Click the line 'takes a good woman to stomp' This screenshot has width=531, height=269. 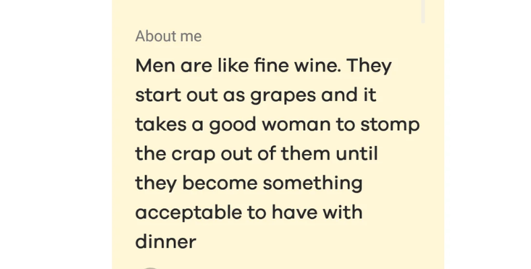click(277, 125)
